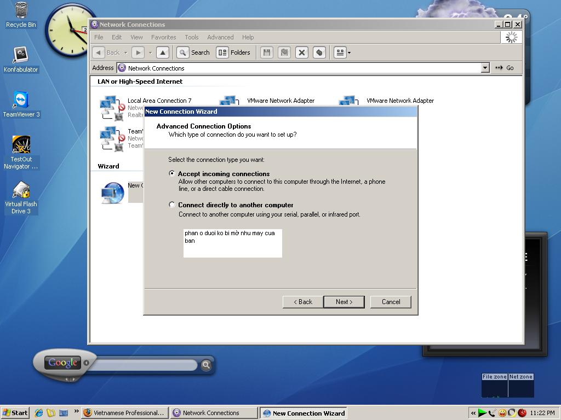The width and height of the screenshot is (561, 420).
Task: Select Accept incoming connections radio button
Action: (x=172, y=173)
